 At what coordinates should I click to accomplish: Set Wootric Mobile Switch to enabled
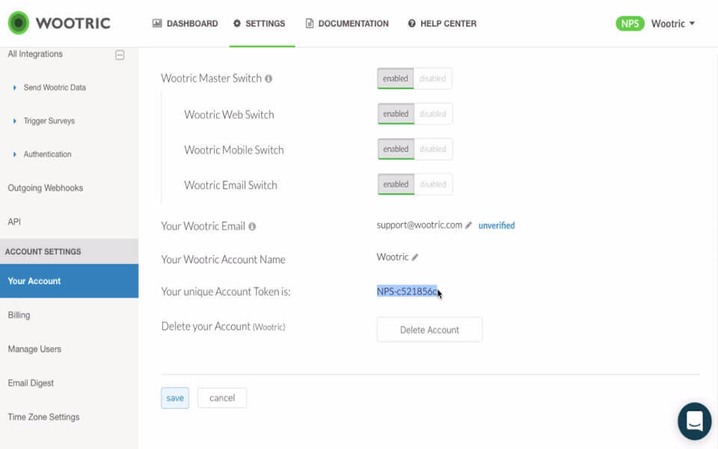tap(396, 149)
